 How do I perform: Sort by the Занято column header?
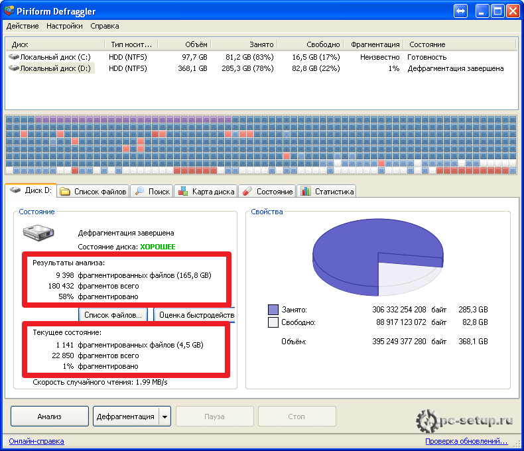pyautogui.click(x=244, y=44)
